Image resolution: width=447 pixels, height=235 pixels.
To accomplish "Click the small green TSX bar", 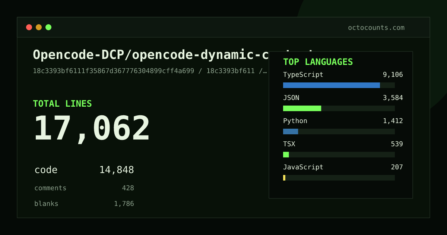I will click(x=286, y=155).
